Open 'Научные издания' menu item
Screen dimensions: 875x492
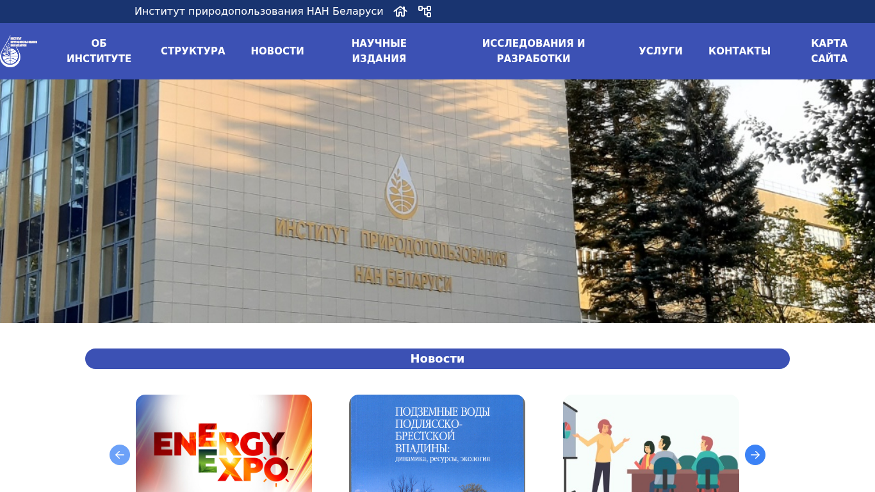coord(379,51)
